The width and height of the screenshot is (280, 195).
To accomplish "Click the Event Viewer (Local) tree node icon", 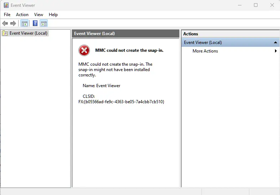I will [x=5, y=33].
